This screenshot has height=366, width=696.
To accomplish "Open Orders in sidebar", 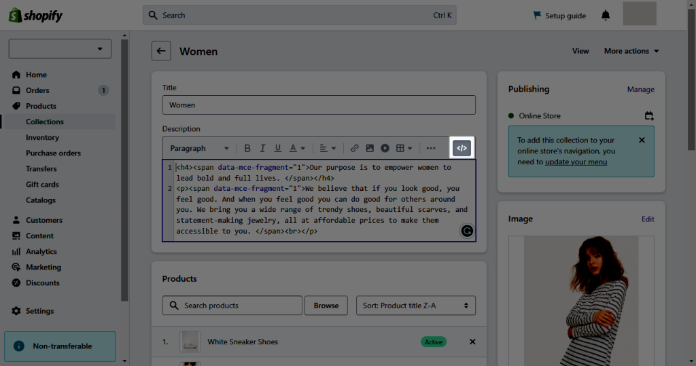I will 37,90.
